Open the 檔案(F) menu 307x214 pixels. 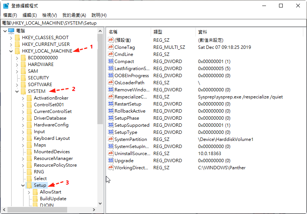[x=10, y=15]
